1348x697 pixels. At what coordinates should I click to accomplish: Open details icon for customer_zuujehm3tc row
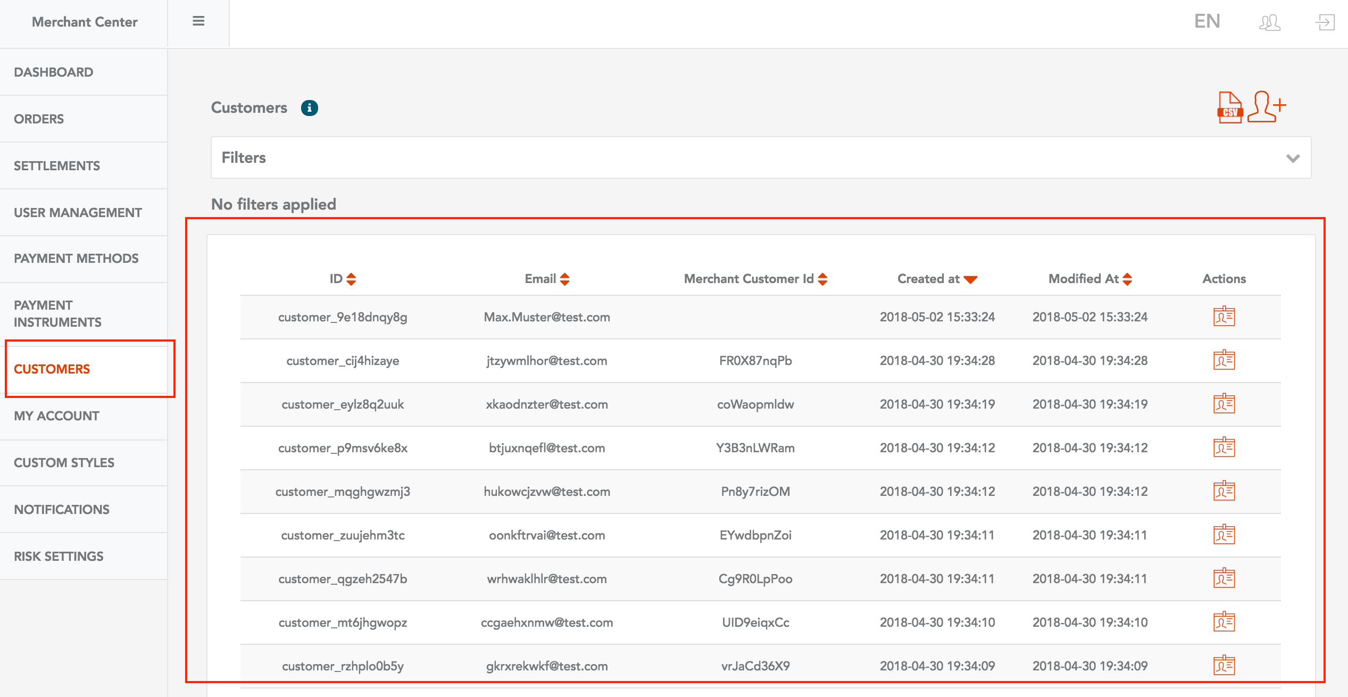[x=1224, y=535]
